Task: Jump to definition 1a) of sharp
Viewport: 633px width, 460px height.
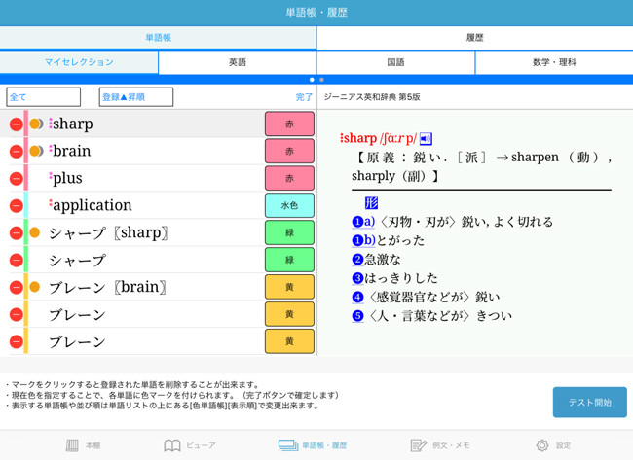Action: click(363, 222)
